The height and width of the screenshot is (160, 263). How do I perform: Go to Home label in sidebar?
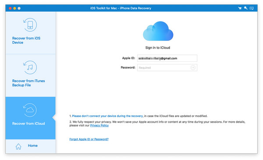tap(33, 146)
